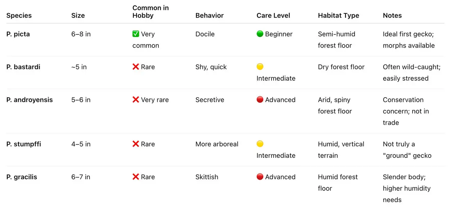Image resolution: width=450 pixels, height=211 pixels.
Task: Click the yellow circle in P. bastardi row
Action: (x=260, y=67)
